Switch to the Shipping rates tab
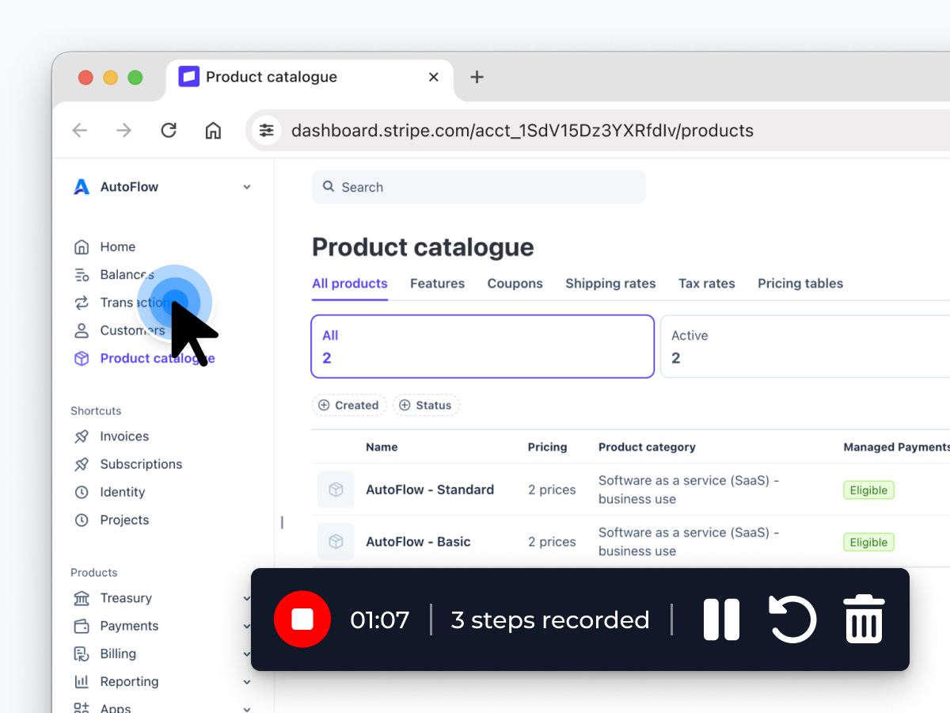This screenshot has width=950, height=713. click(x=610, y=284)
